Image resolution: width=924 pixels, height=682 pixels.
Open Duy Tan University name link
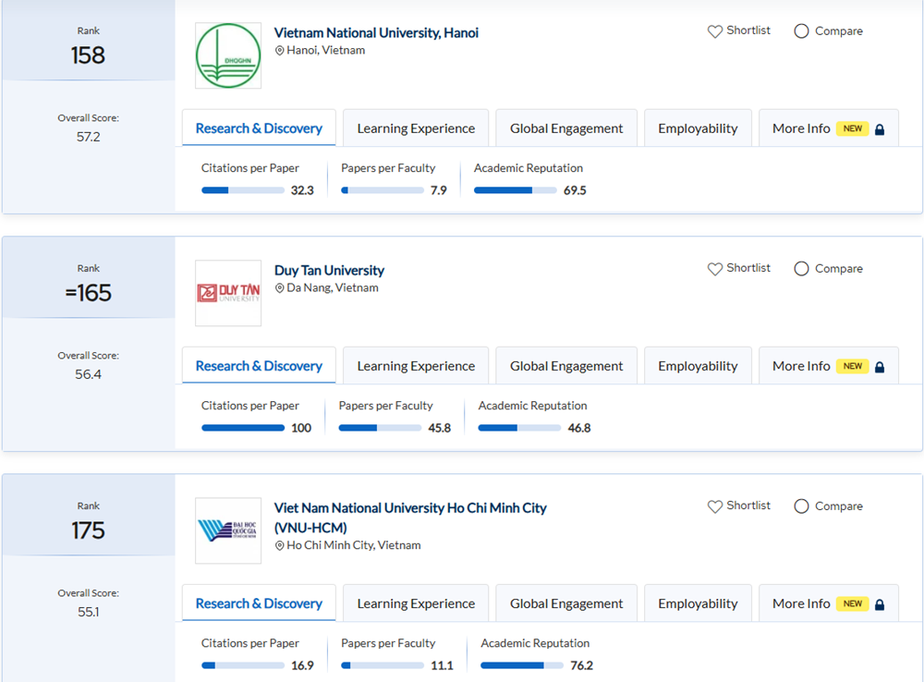pyautogui.click(x=329, y=270)
